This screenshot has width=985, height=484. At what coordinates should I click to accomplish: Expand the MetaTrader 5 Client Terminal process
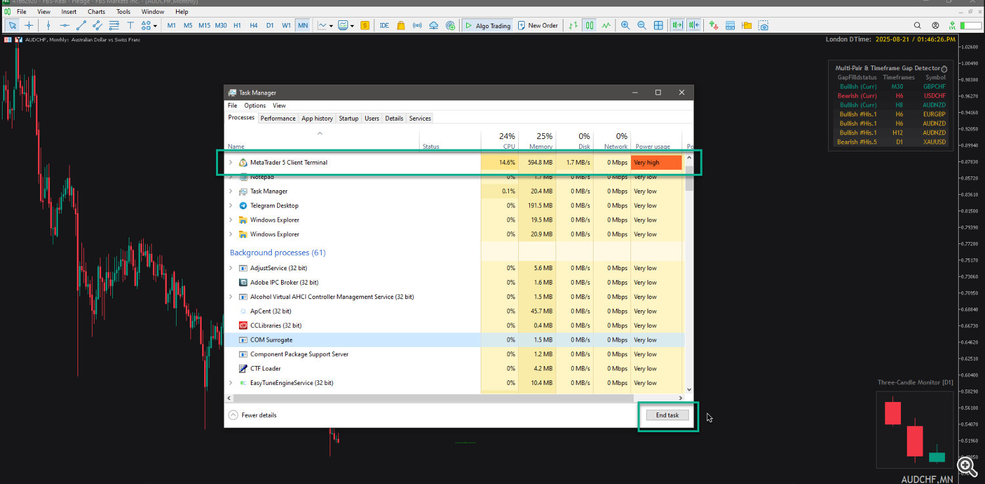coord(230,162)
